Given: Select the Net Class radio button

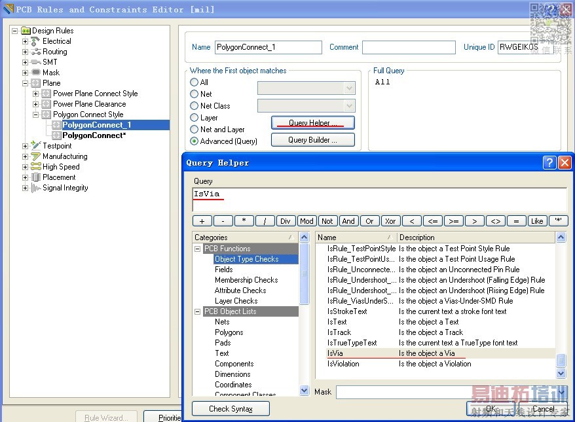Looking at the screenshot, I should click(x=195, y=106).
